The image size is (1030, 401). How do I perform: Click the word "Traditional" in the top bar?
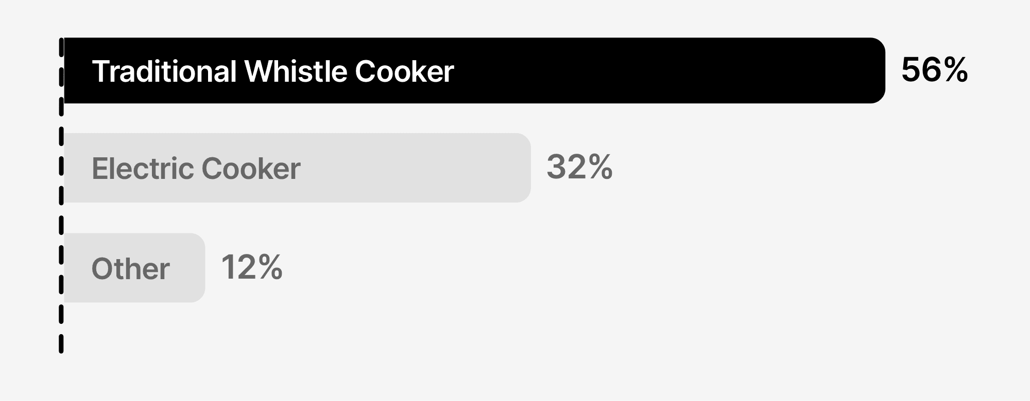pos(164,71)
